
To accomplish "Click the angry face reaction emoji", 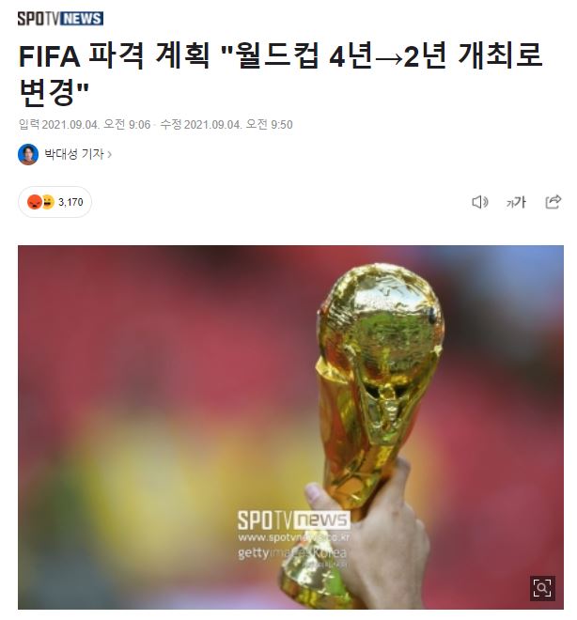I will [34, 202].
